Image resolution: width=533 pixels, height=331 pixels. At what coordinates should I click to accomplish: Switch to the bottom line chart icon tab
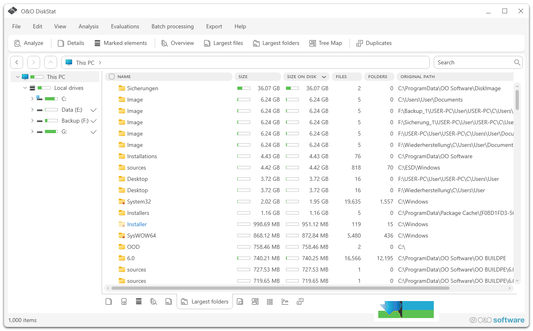point(285,301)
